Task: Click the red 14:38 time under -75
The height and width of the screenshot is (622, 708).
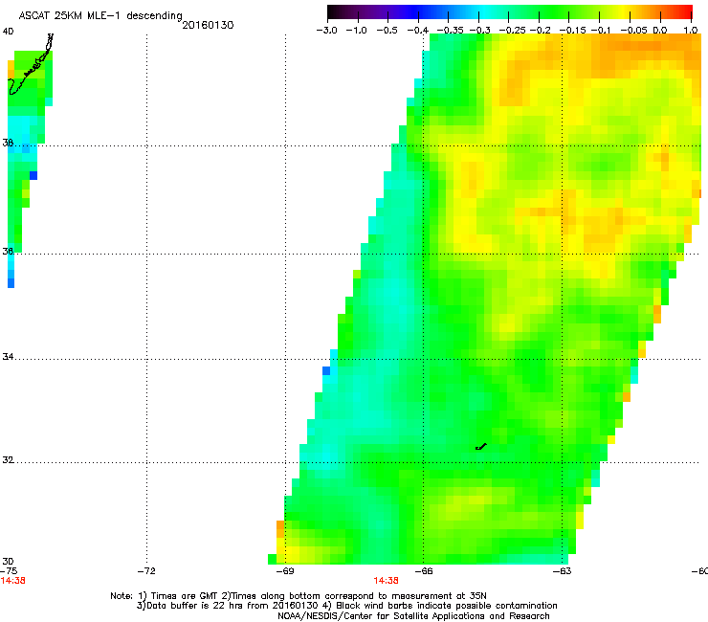Action: click(12, 581)
